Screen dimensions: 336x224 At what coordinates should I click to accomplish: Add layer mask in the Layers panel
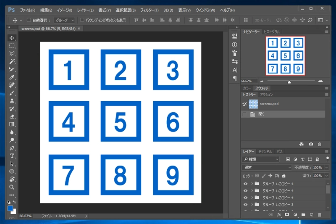287,215
